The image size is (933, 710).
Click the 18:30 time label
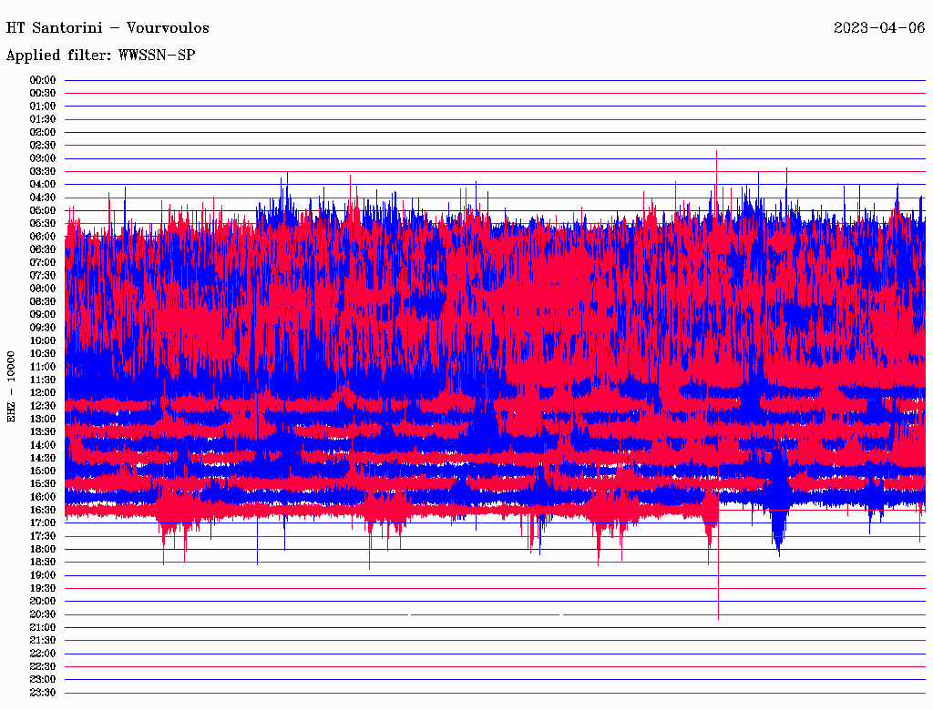(x=43, y=562)
